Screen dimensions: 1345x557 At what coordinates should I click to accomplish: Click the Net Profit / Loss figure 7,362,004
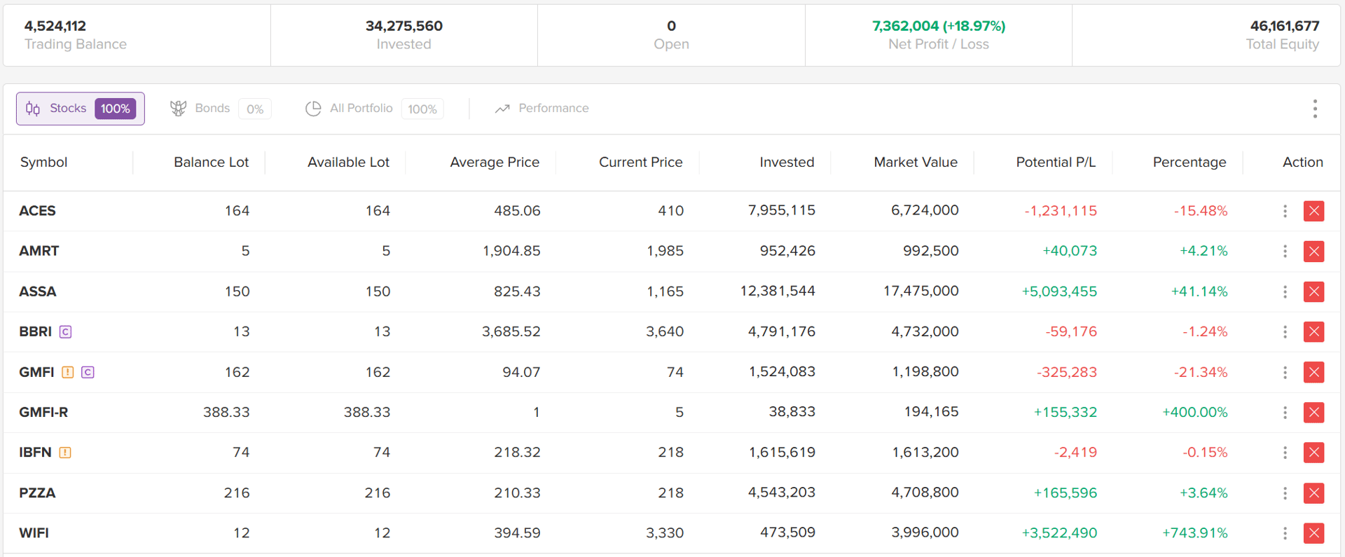click(939, 26)
